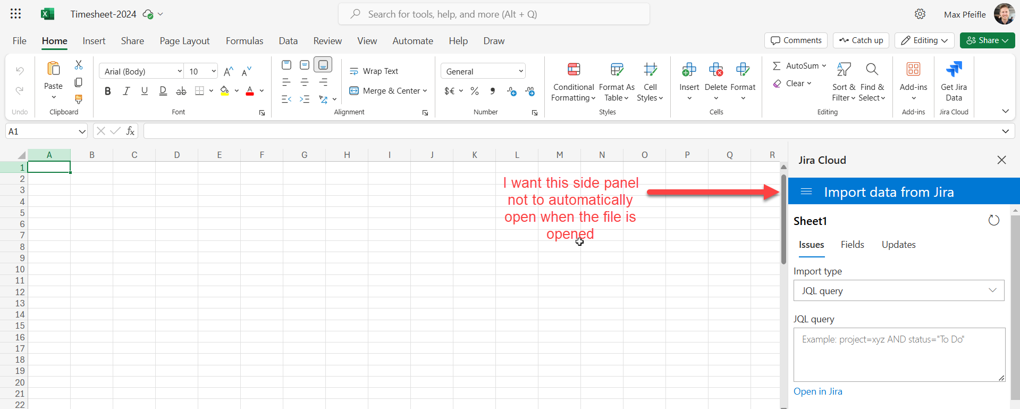Viewport: 1020px width, 409px height.
Task: Click the Catch up button
Action: [861, 40]
